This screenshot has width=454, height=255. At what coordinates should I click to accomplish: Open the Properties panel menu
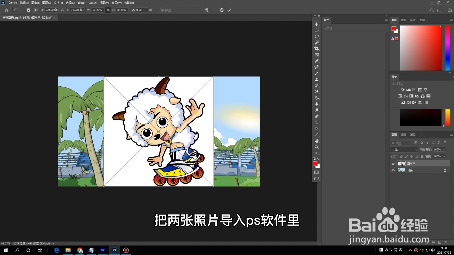tap(386, 20)
